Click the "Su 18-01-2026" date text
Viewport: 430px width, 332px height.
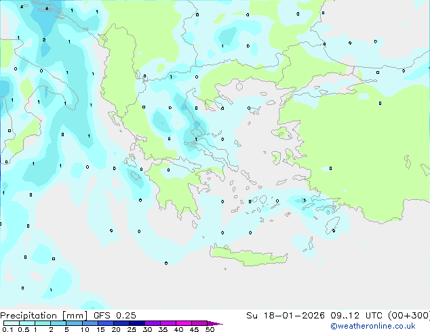pyautogui.click(x=286, y=316)
